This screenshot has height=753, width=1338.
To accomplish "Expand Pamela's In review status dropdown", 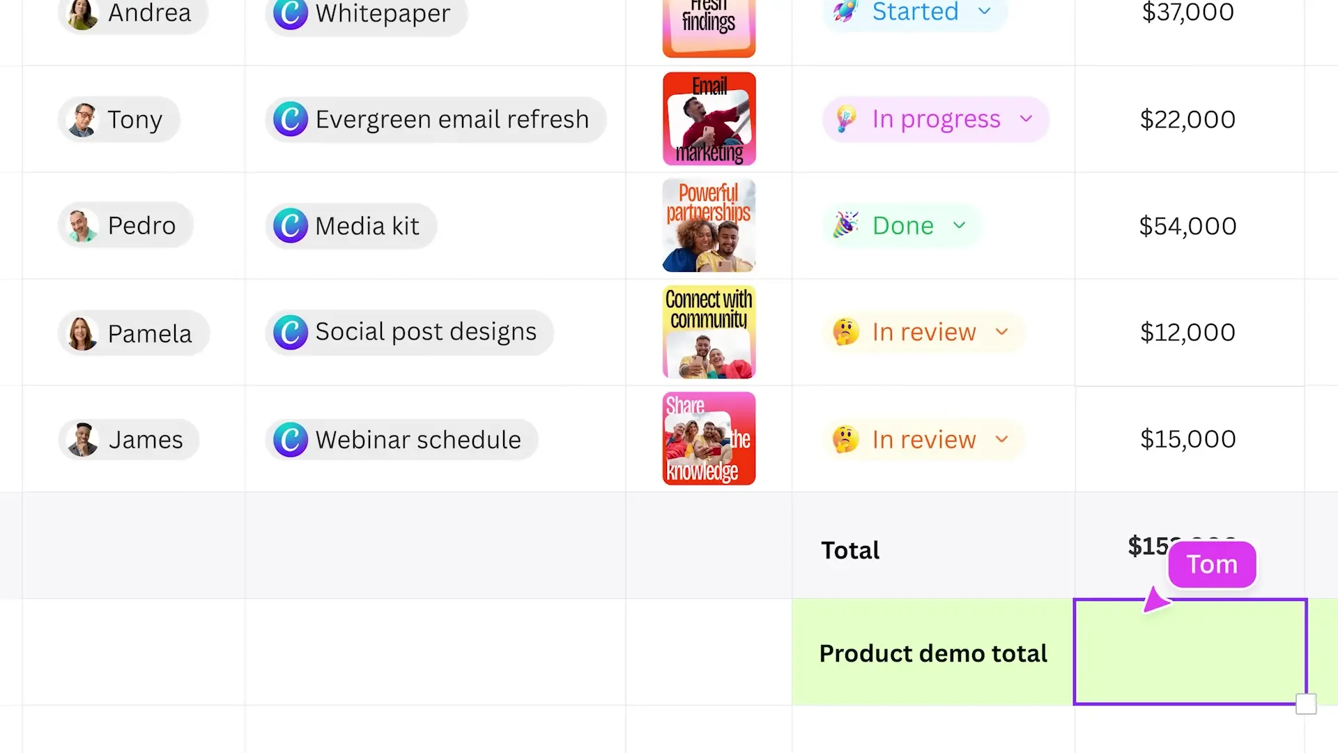I will pyautogui.click(x=1001, y=333).
